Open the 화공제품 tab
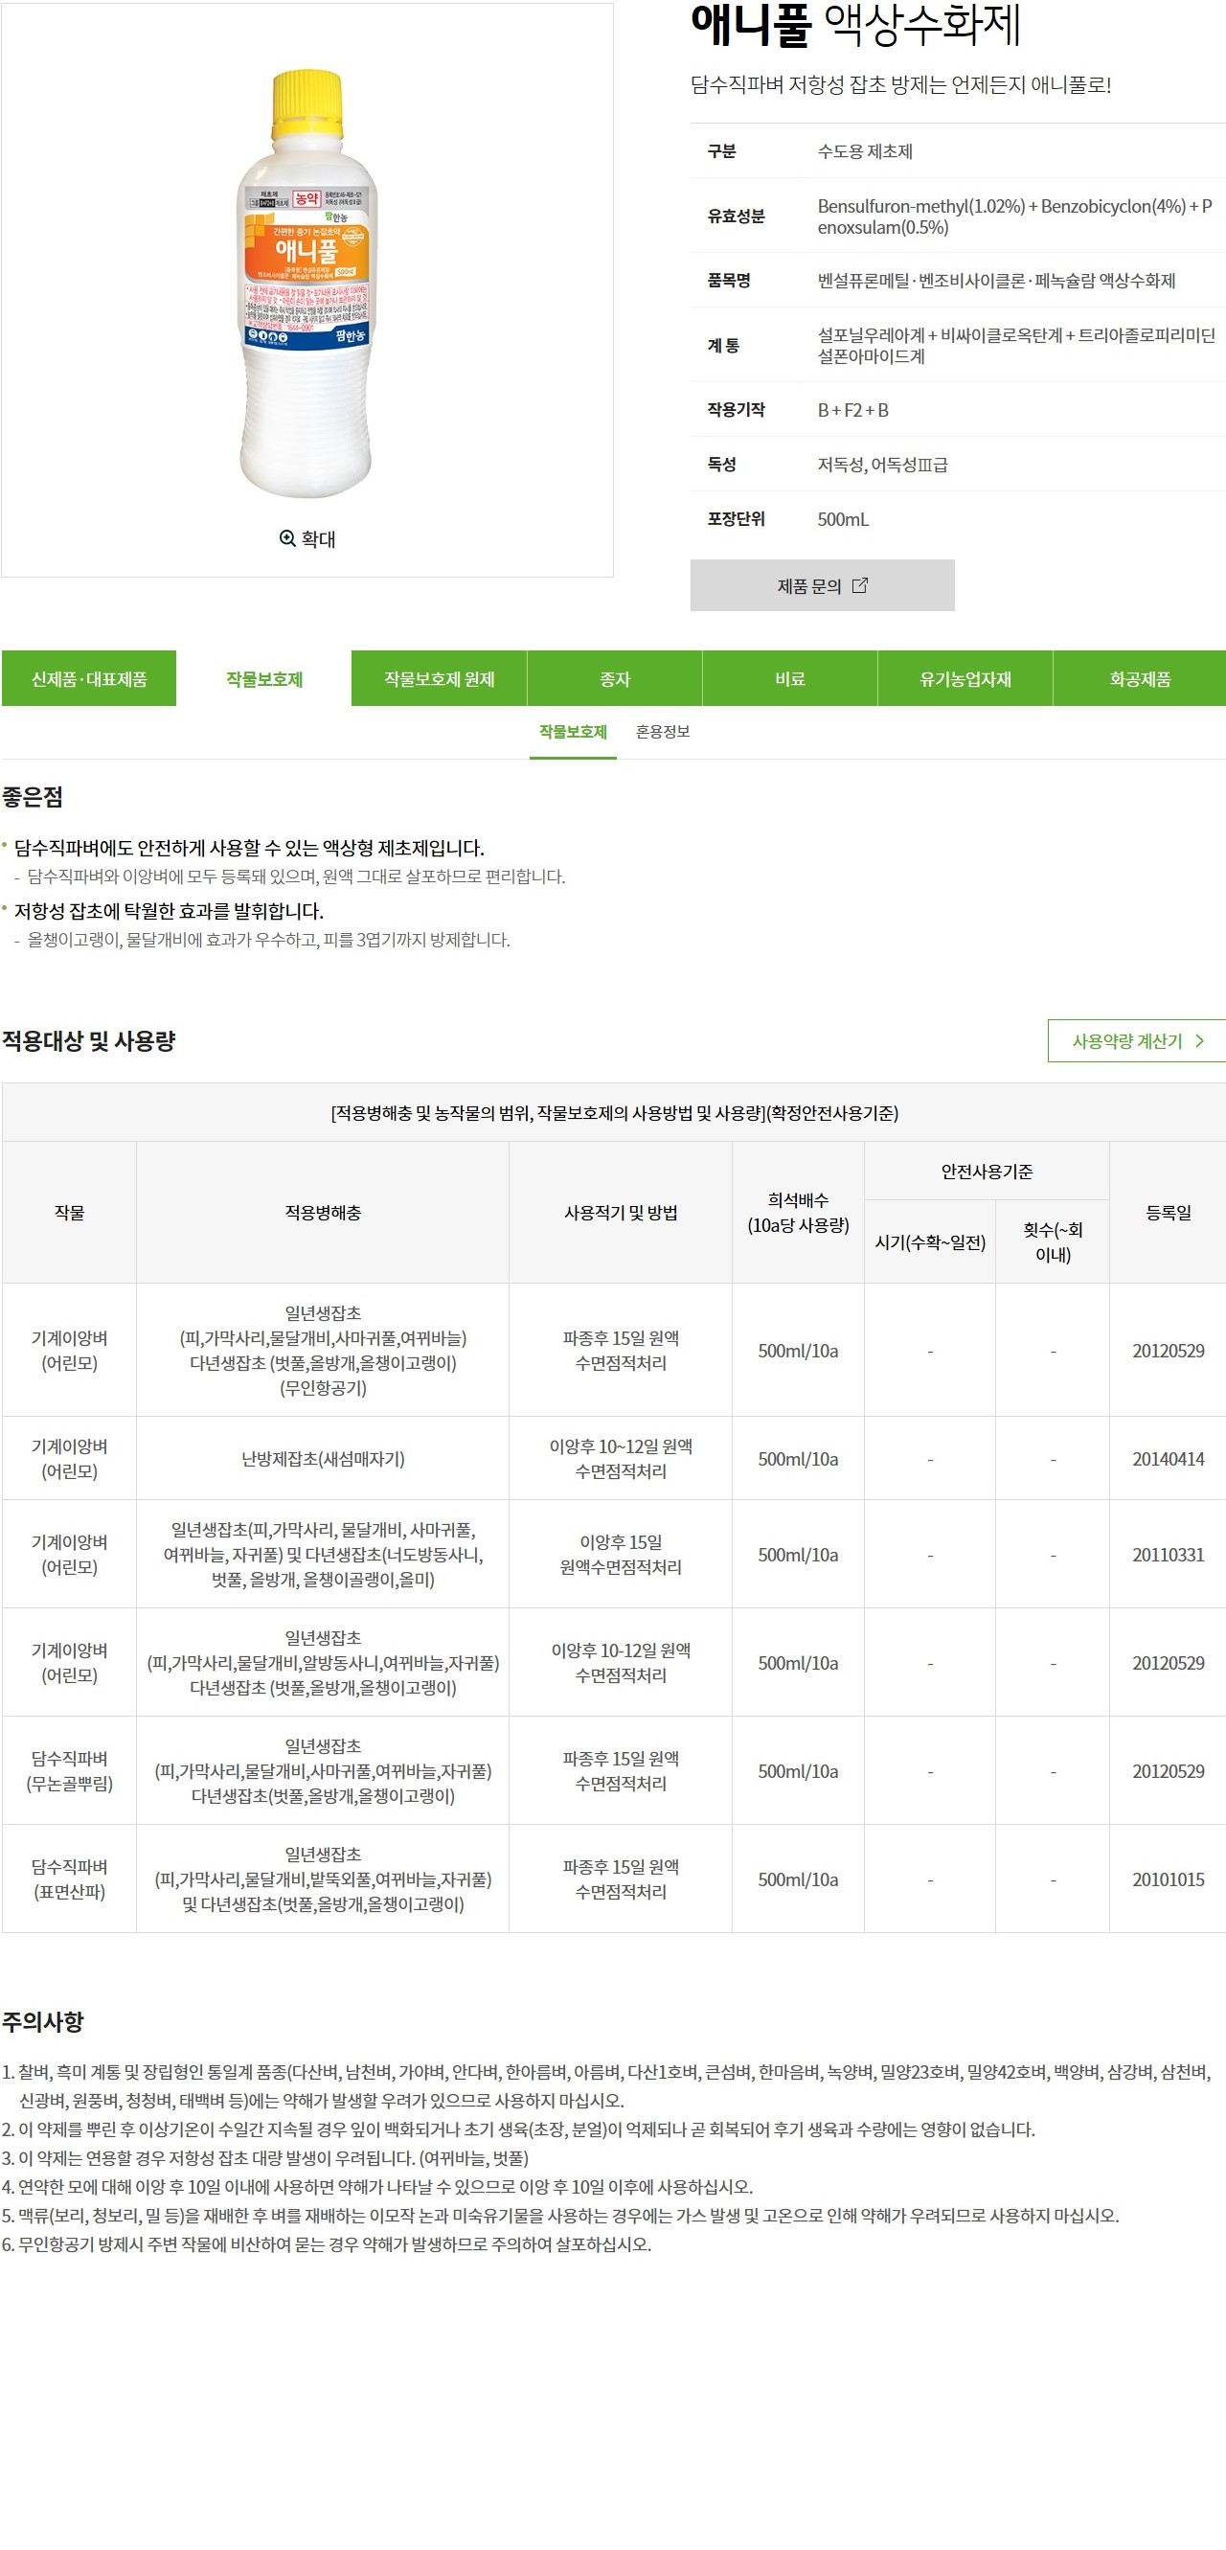 pyautogui.click(x=1140, y=678)
